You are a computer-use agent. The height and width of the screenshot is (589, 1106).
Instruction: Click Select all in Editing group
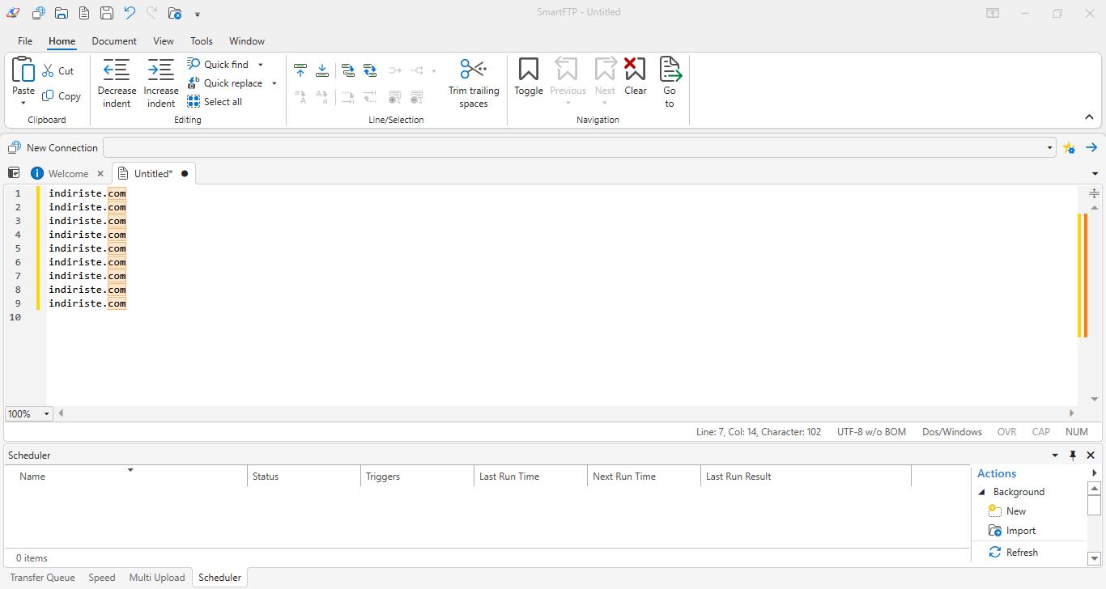215,102
